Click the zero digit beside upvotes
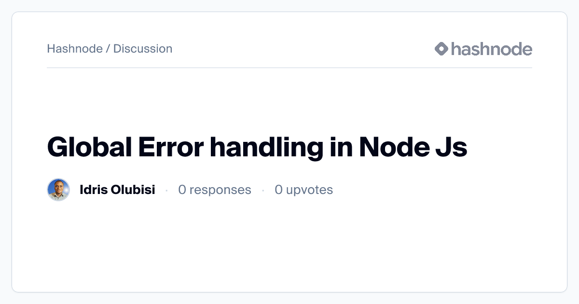Screen dimensions: 579x304 click(278, 190)
